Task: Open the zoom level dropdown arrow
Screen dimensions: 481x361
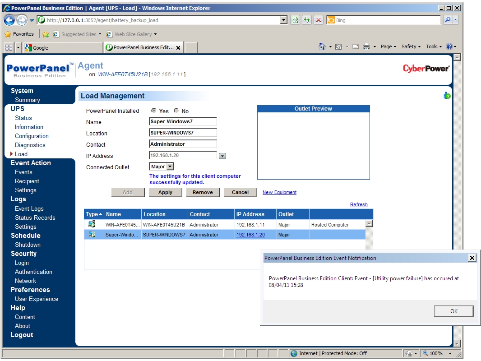Action: coord(450,353)
